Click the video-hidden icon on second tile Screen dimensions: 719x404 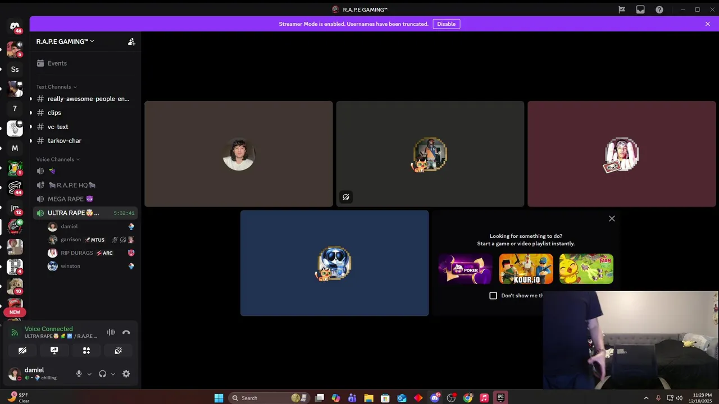346,197
